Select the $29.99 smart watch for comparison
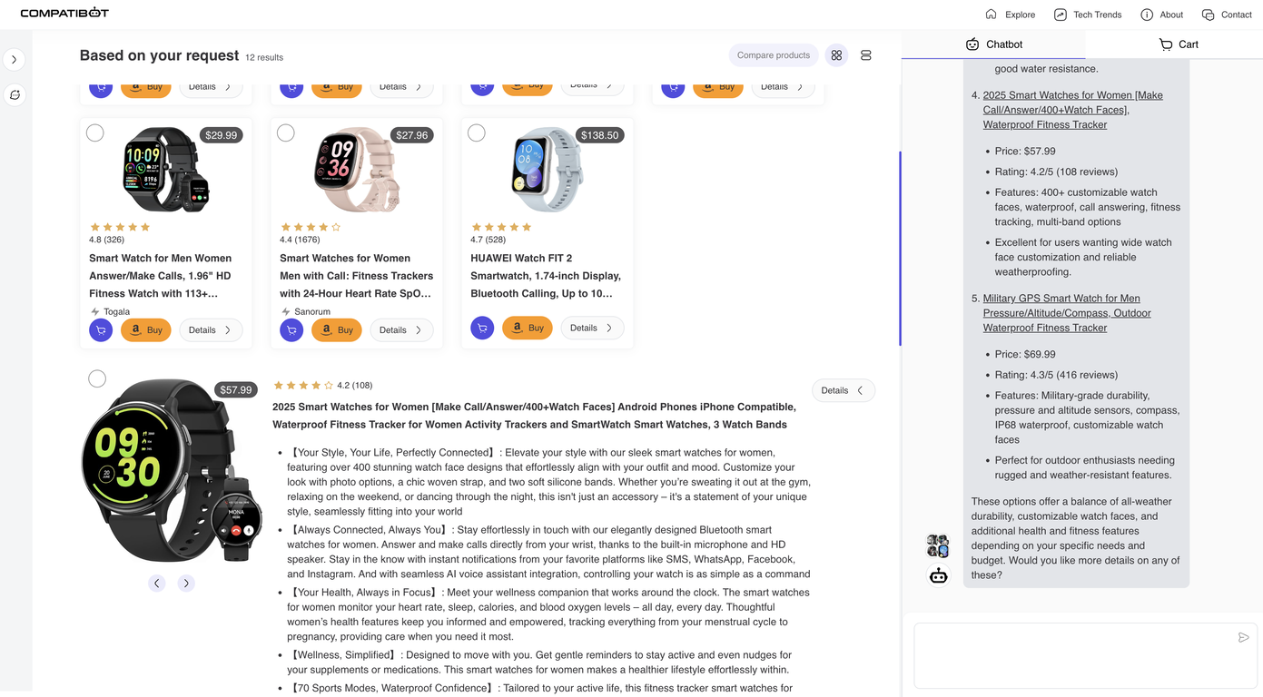The width and height of the screenshot is (1263, 697). [x=95, y=133]
